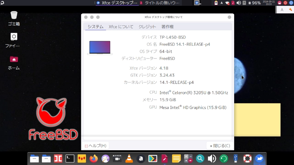Image resolution: width=294 pixels, height=165 pixels.
Task: Click the red power shutdown panel button
Action: click(285, 3)
